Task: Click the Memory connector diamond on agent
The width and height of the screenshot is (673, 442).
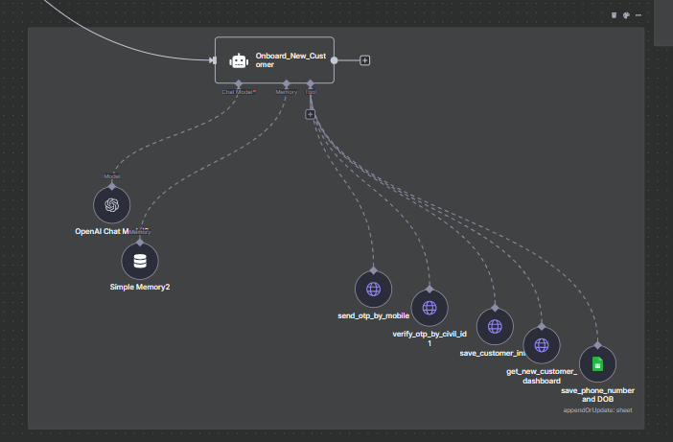Action: tap(287, 83)
